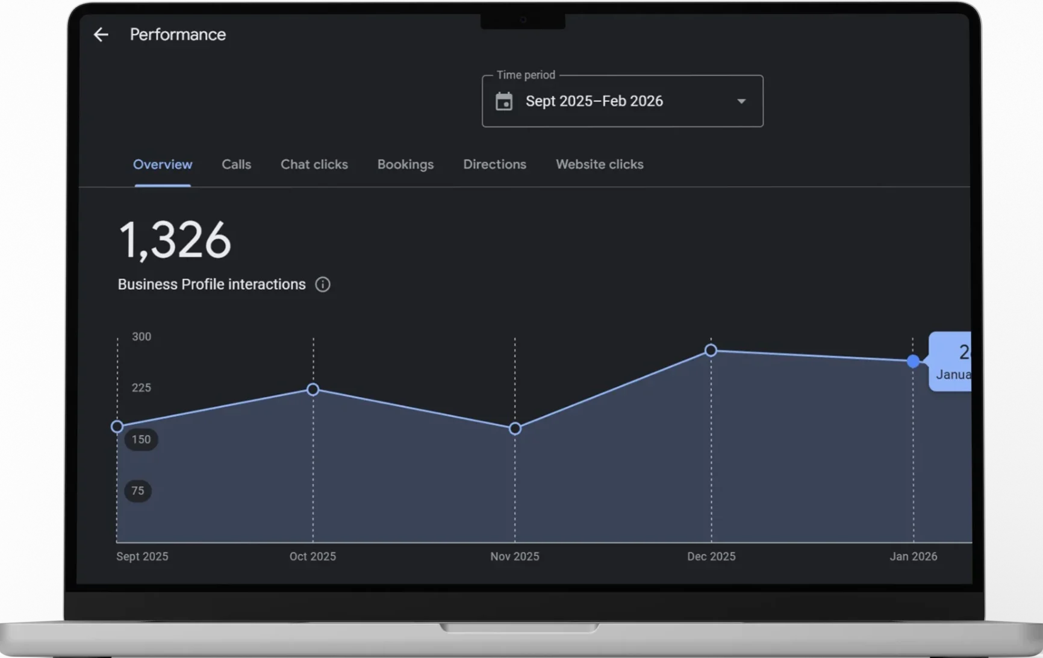
Task: Click the January tooltip bubble
Action: (x=951, y=362)
